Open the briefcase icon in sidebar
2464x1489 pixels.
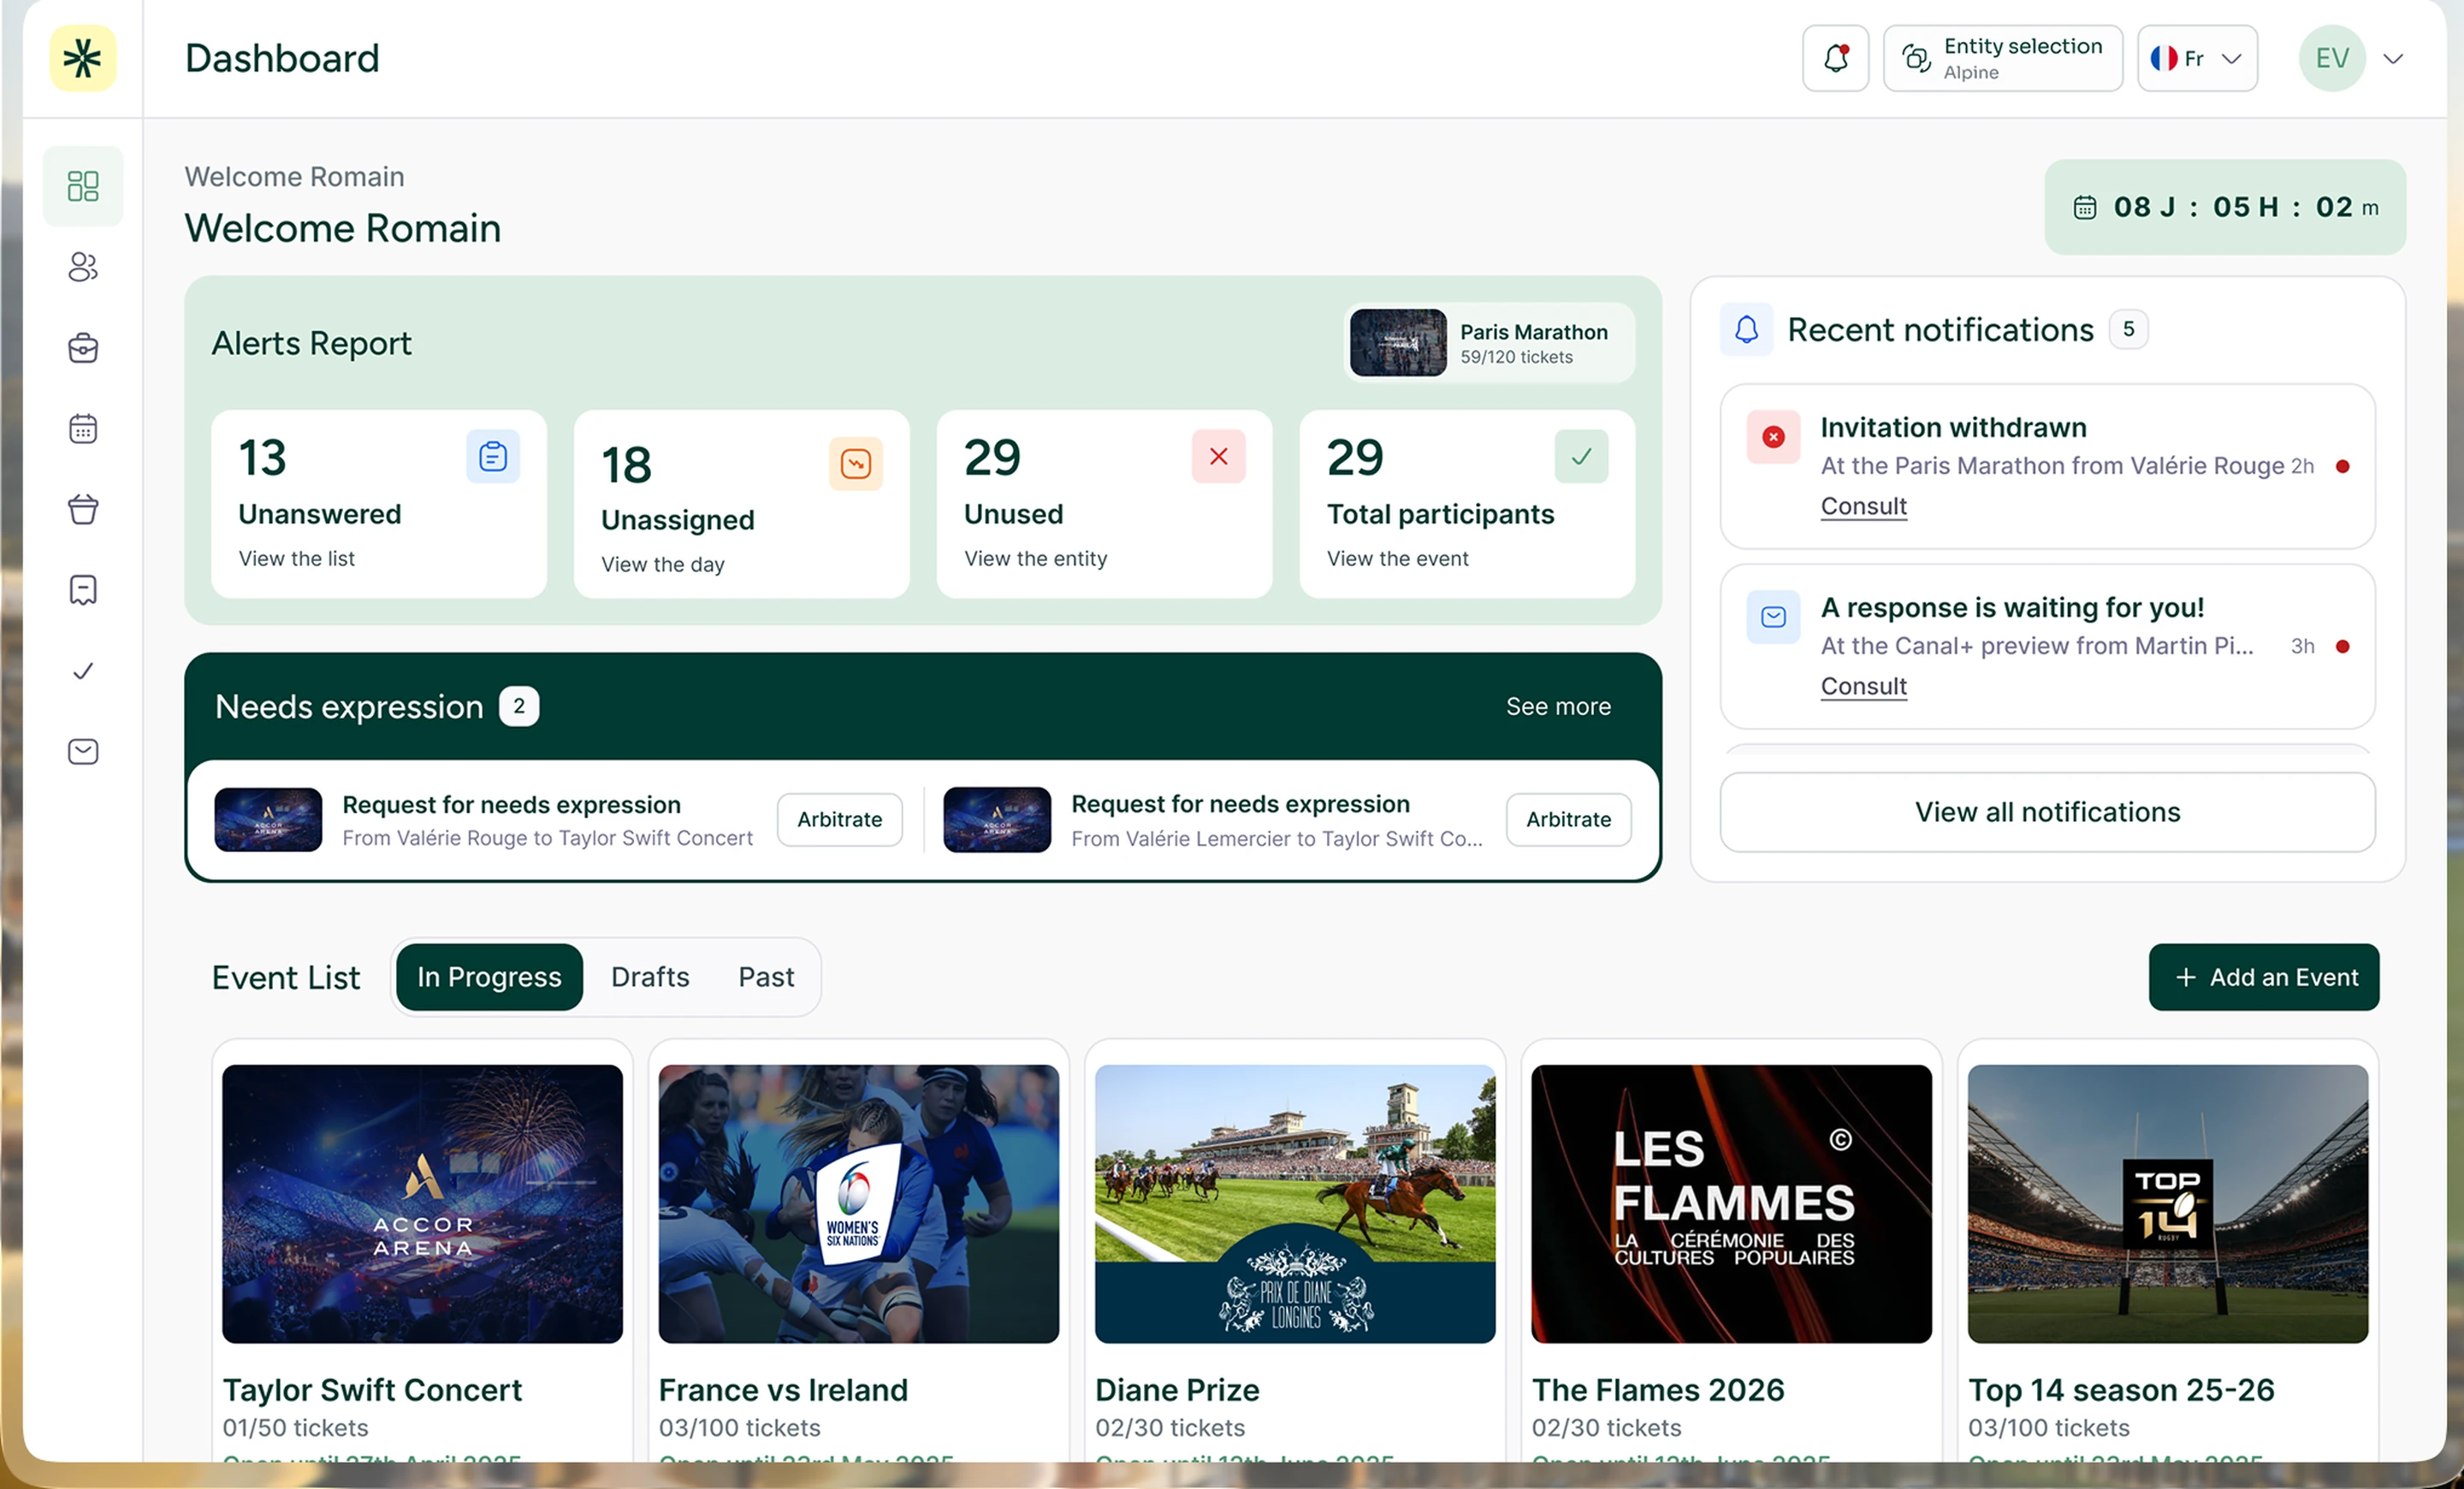click(x=83, y=348)
